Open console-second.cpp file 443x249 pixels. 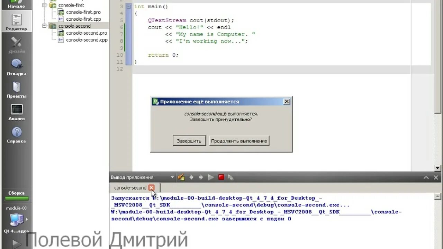pyautogui.click(x=87, y=40)
